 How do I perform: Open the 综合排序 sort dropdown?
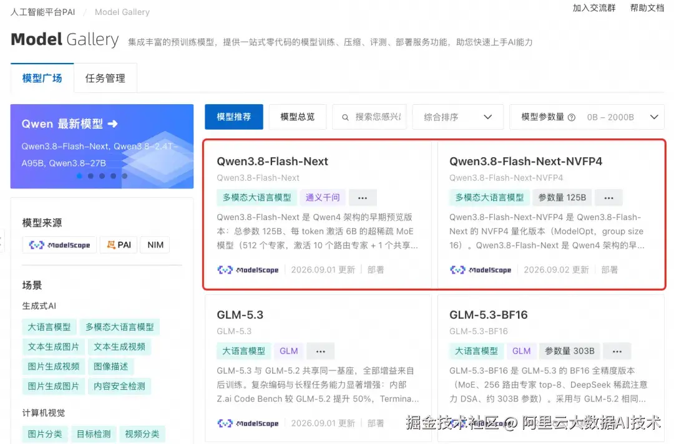click(x=458, y=117)
